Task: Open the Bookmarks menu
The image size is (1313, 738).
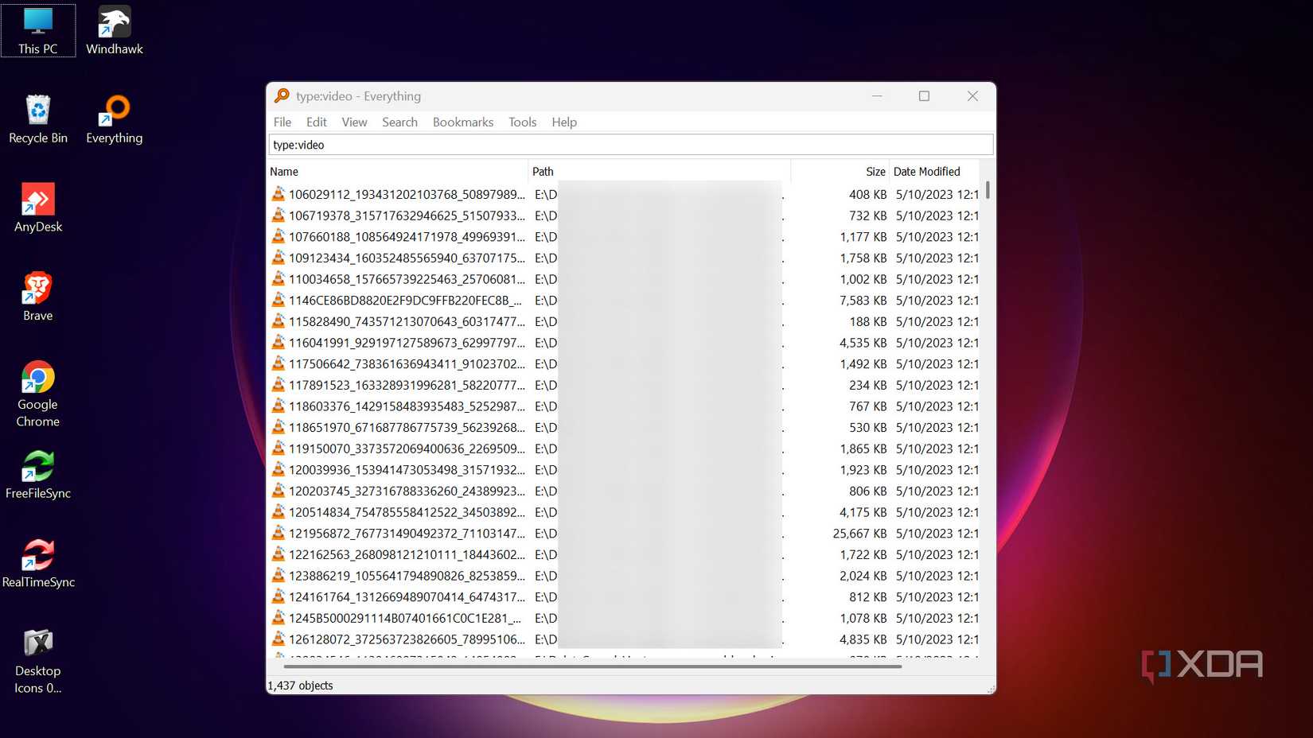Action: [462, 122]
